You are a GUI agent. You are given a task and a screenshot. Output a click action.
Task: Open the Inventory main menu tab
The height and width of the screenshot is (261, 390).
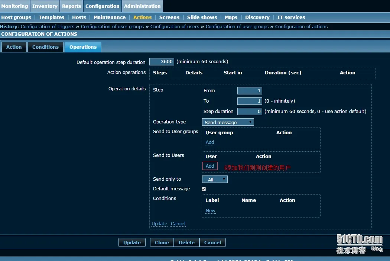click(45, 6)
